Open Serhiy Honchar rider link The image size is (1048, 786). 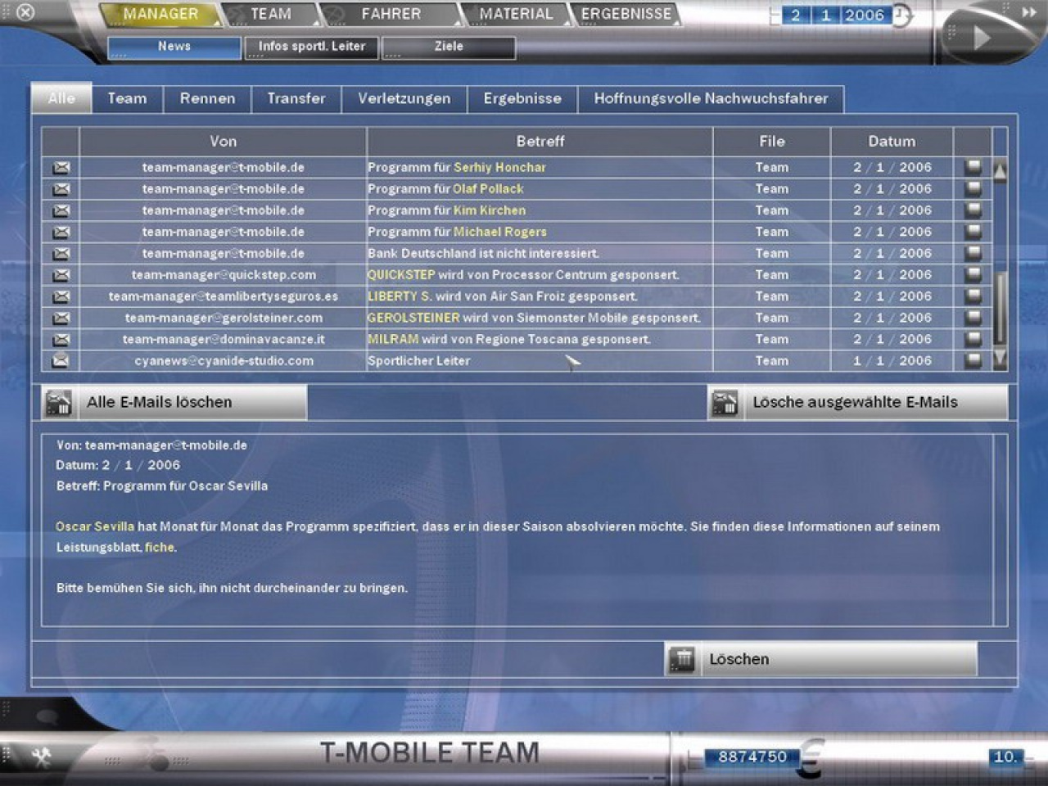tap(499, 167)
